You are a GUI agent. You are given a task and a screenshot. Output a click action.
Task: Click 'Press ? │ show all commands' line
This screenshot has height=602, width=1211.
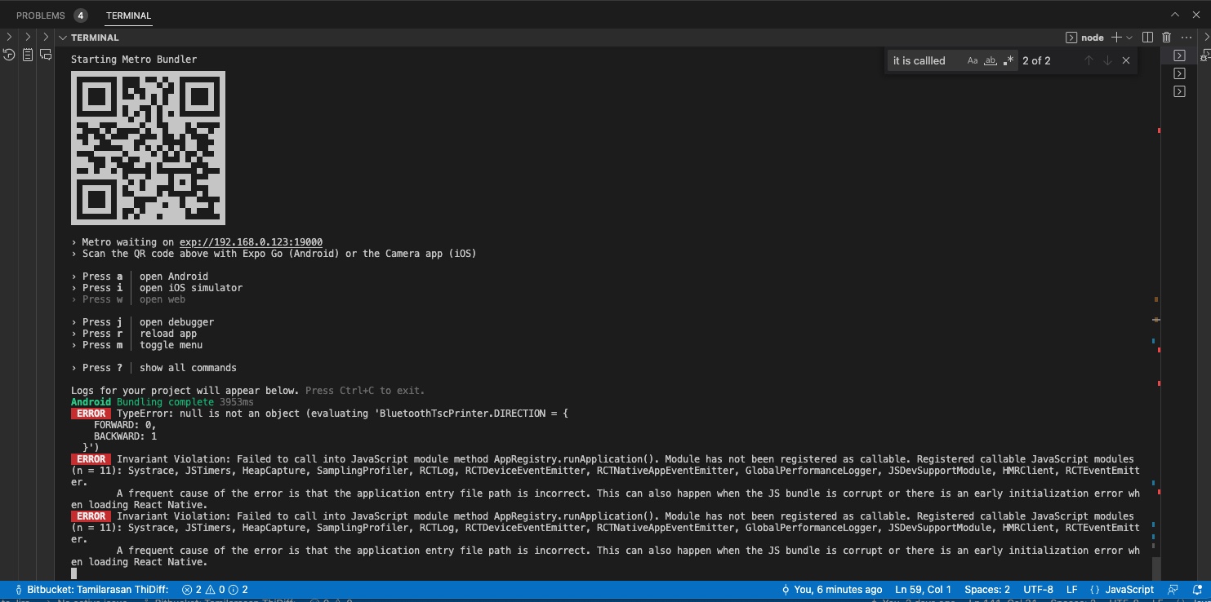pos(154,368)
